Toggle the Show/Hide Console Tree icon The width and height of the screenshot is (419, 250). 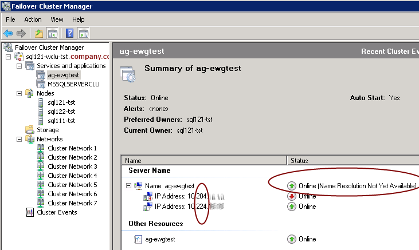pyautogui.click(x=52, y=34)
